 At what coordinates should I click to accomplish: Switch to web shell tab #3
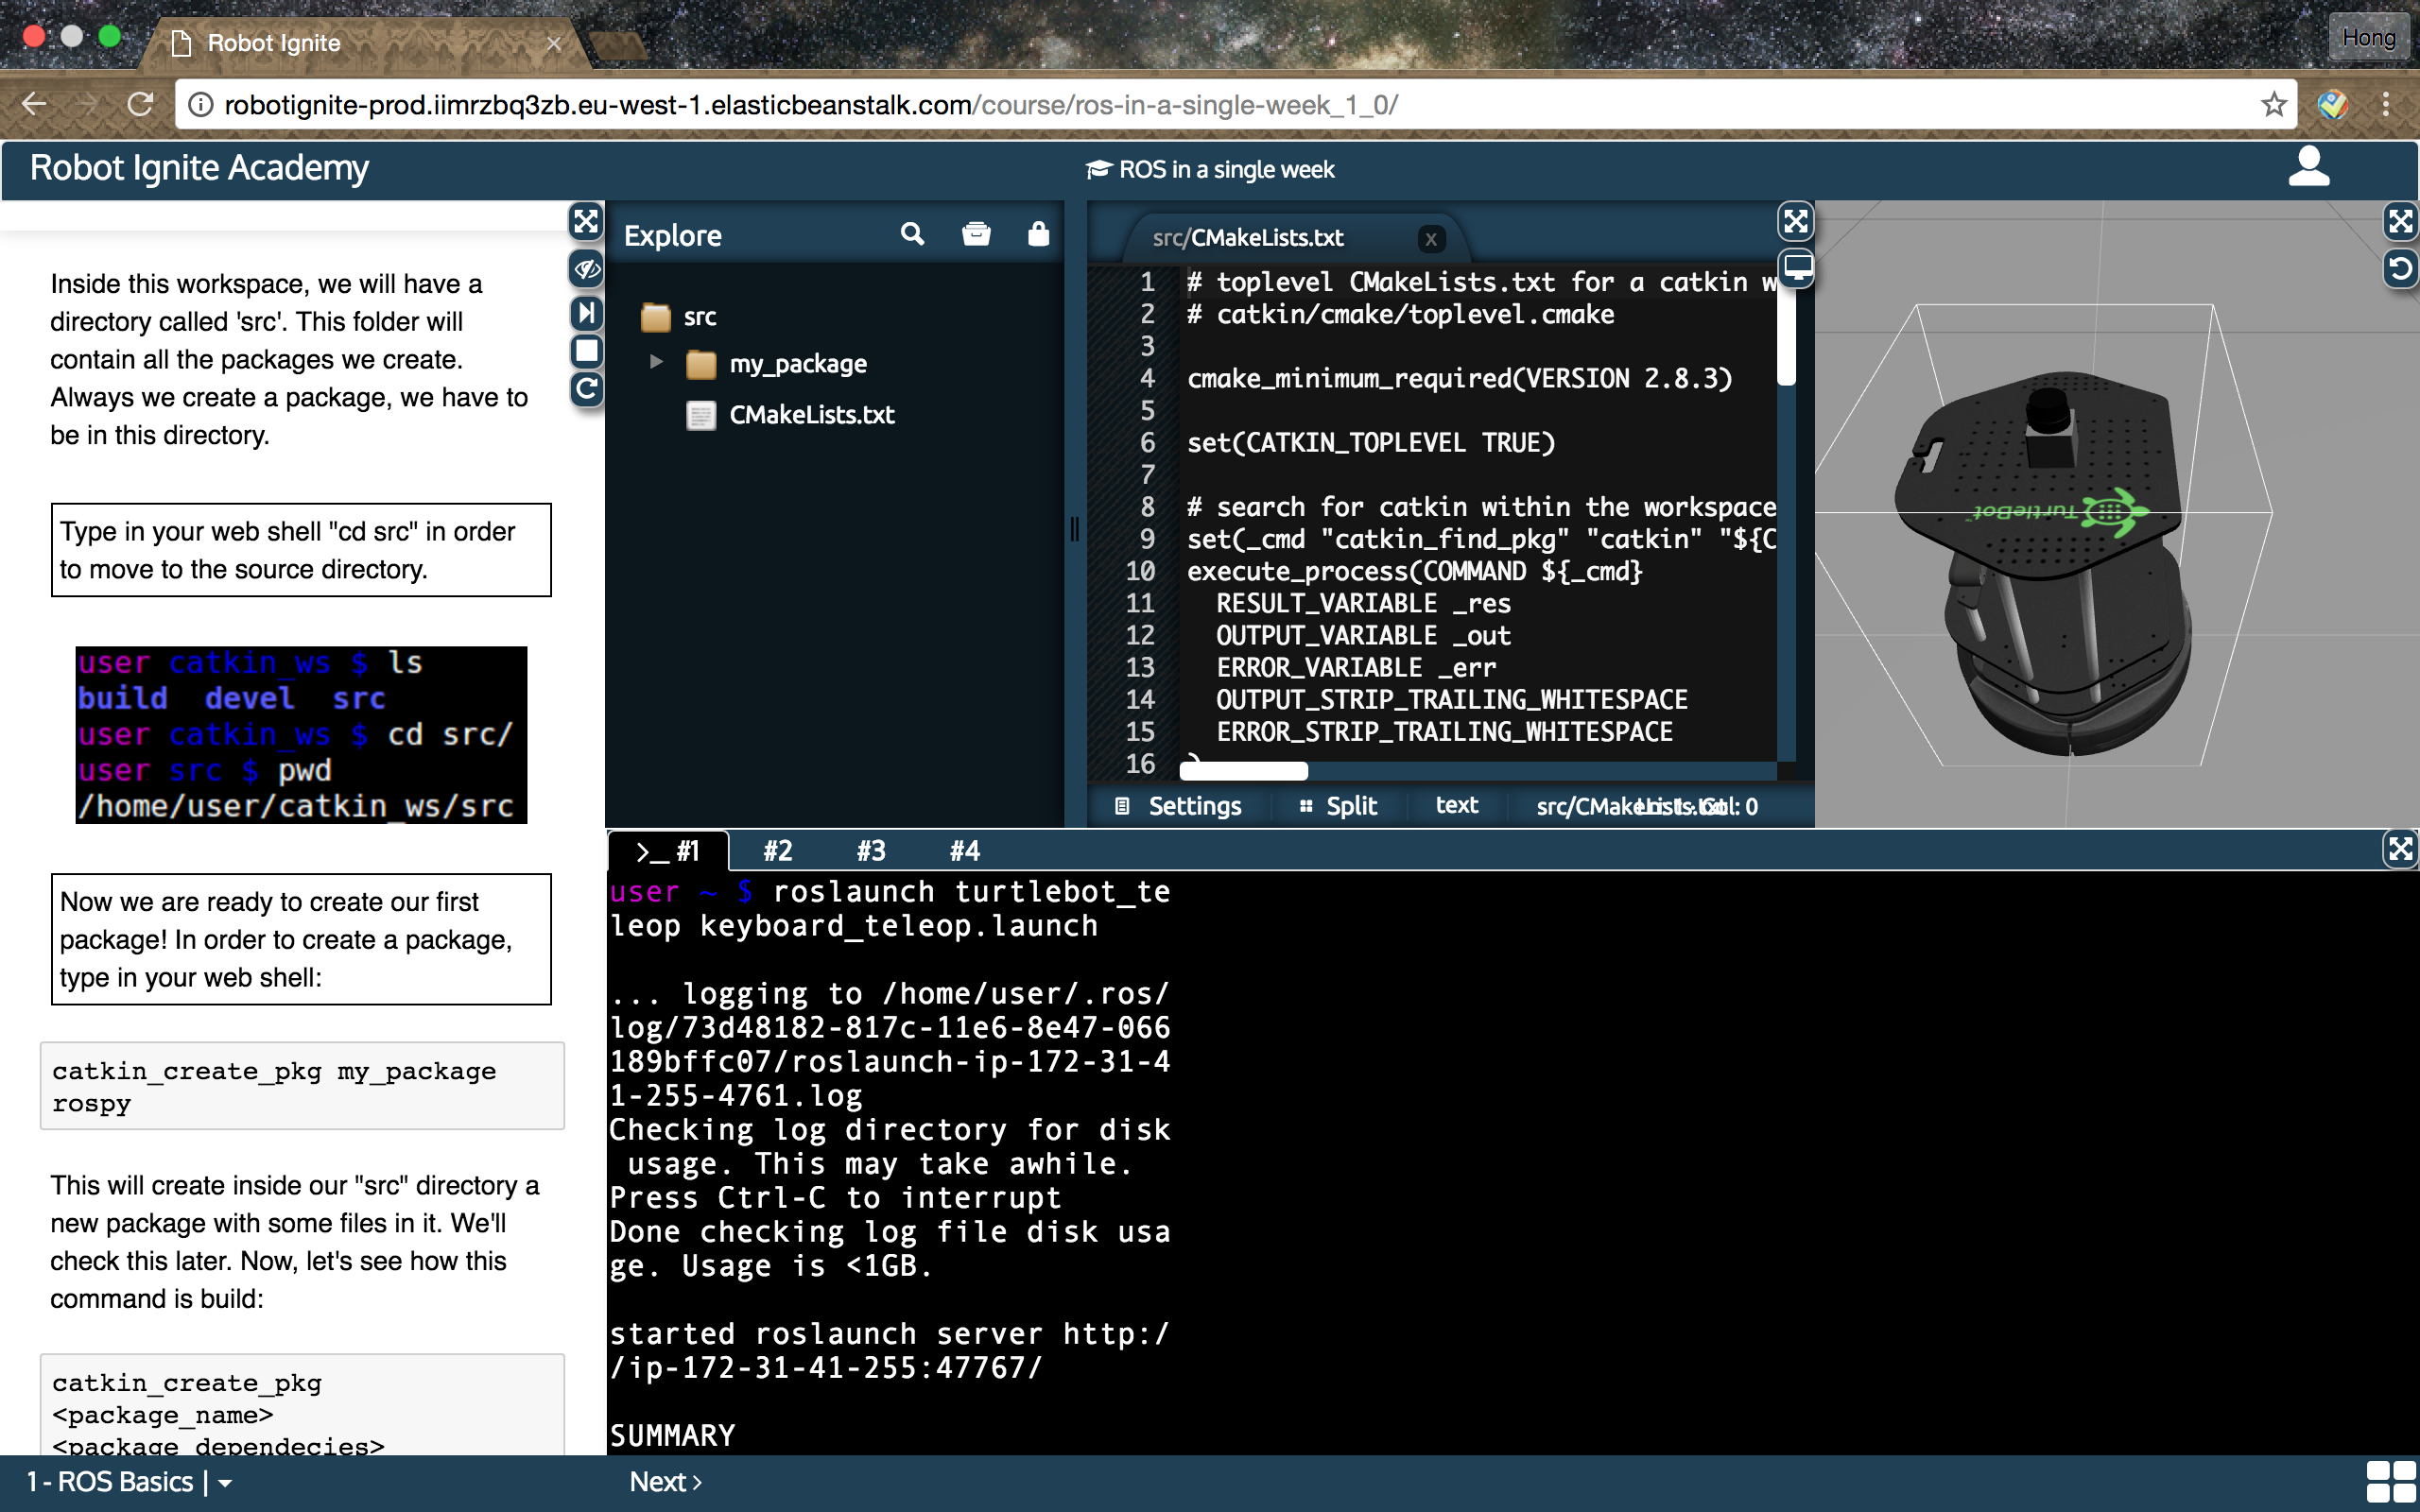870,851
